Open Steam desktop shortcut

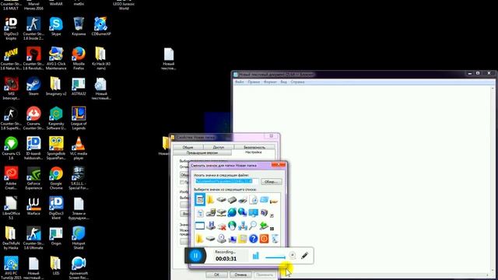(33, 86)
